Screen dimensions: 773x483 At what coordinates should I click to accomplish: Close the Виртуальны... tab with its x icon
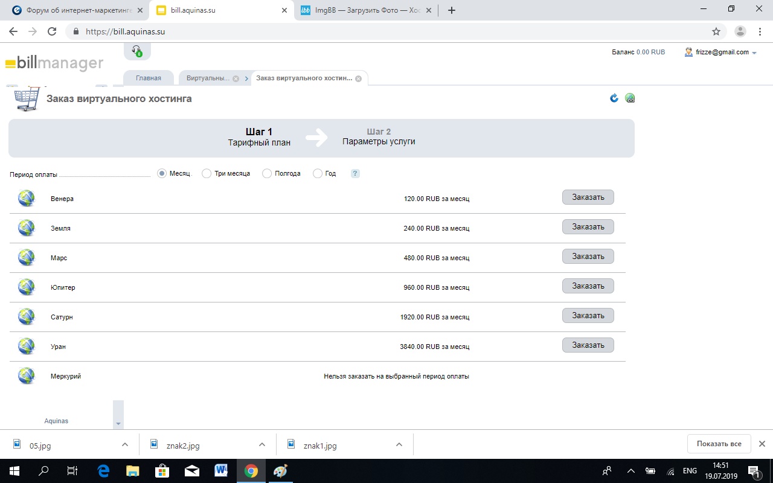coord(236,78)
